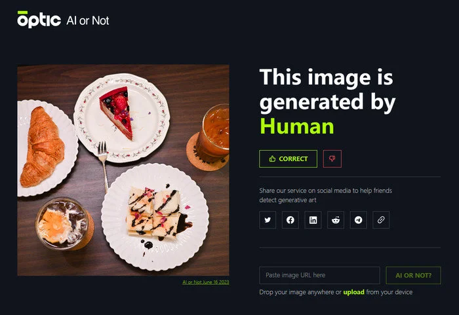
Task: Click the Optic logo
Action: [39, 19]
